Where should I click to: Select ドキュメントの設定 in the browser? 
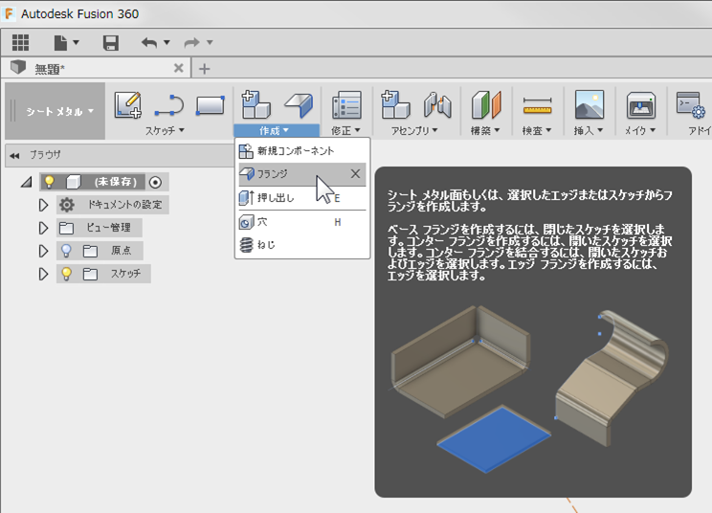tap(124, 205)
